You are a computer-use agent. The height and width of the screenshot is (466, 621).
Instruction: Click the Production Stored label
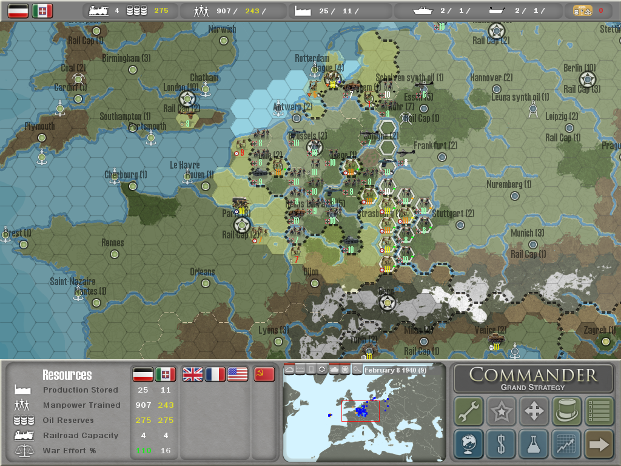click(81, 390)
